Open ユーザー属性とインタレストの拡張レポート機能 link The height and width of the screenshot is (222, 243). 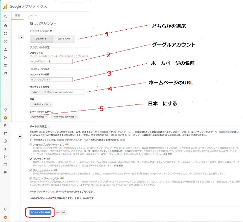[107, 151]
